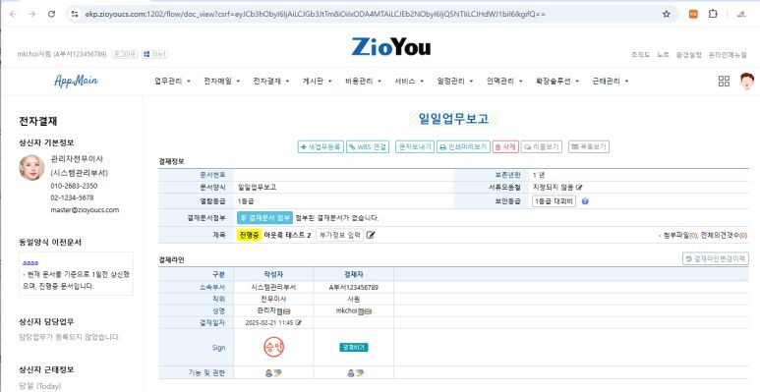Screen dimensions: 760x392
Task: Expand the 확장솔루션 menu
Action: point(557,82)
